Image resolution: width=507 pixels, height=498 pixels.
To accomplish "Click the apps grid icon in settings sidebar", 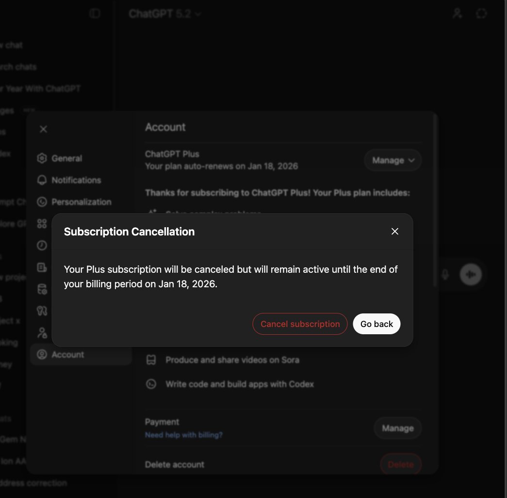I will click(x=42, y=223).
